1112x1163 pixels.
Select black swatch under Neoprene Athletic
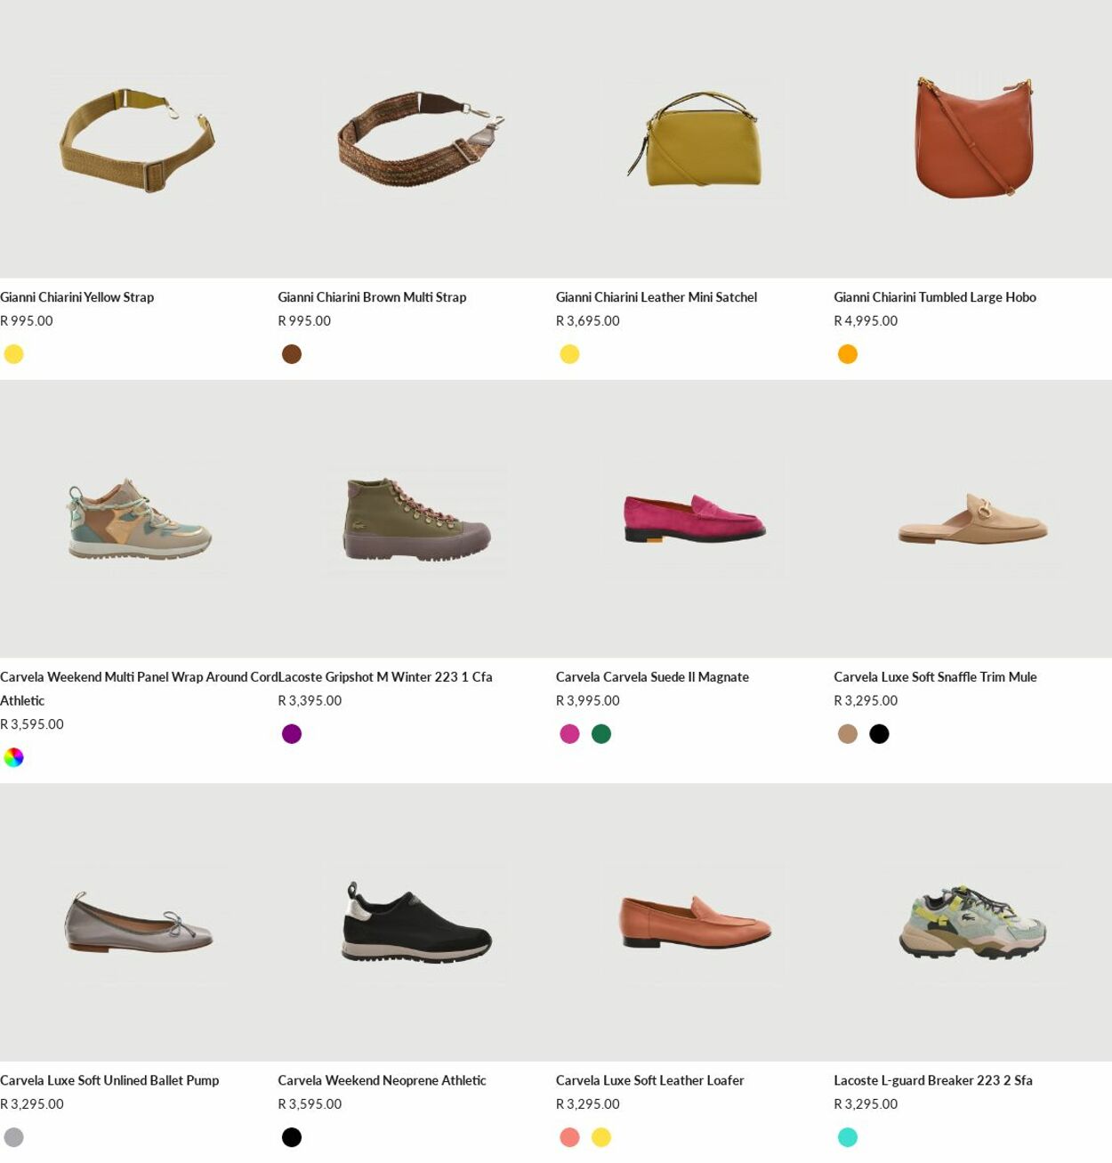pyautogui.click(x=292, y=1137)
